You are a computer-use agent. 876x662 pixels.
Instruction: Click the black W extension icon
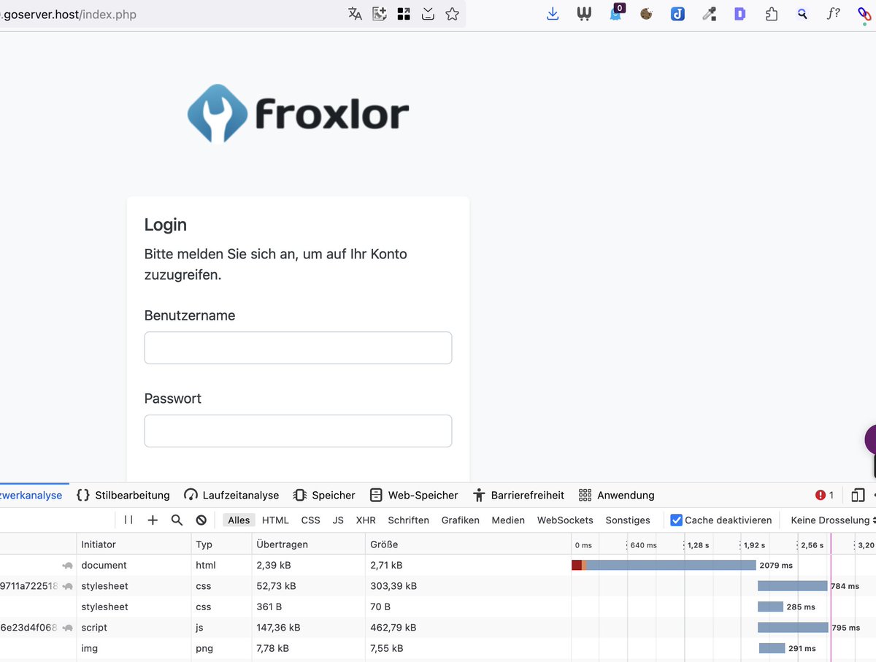584,14
